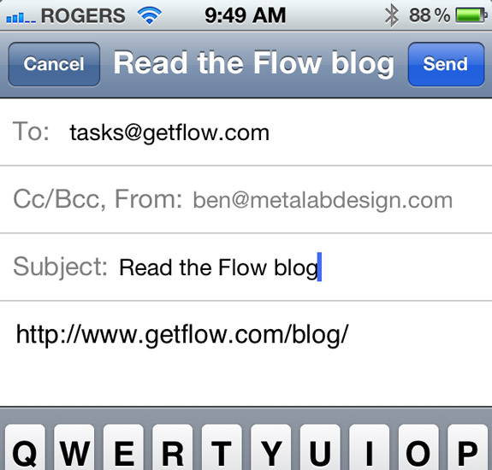Viewport: 492px width, 470px height.
Task: Tap the Bluetooth status icon
Action: pyautogui.click(x=392, y=16)
